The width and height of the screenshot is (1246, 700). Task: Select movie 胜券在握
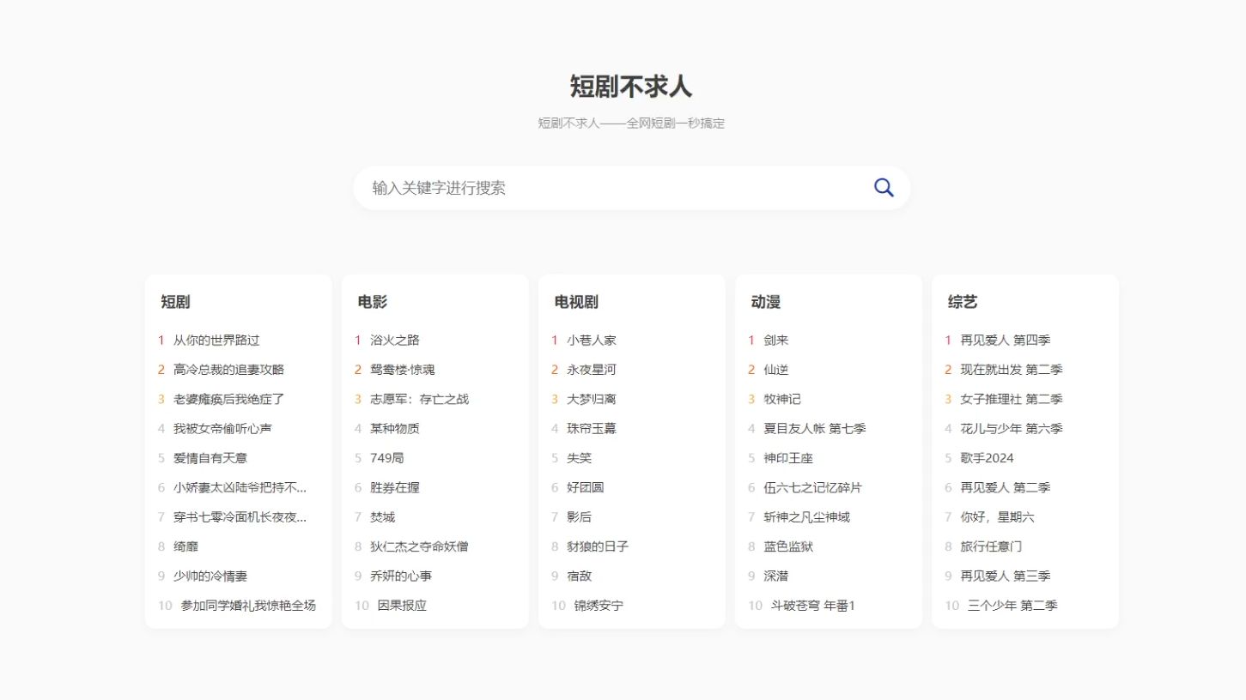click(x=395, y=487)
